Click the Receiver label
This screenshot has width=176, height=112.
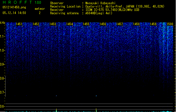[57, 10]
